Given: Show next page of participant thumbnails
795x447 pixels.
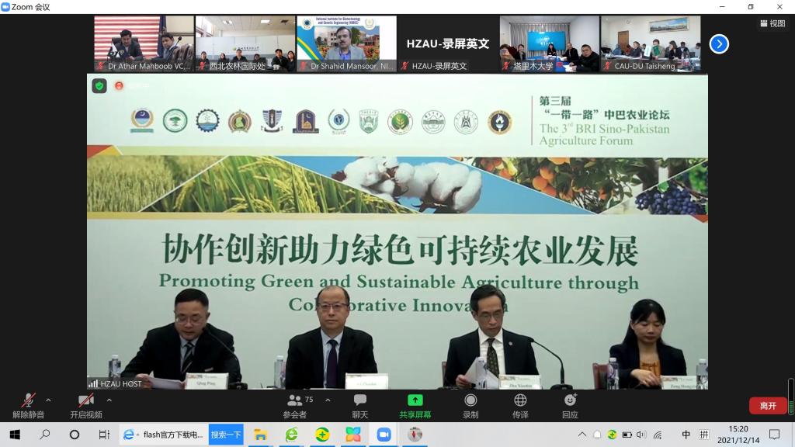Looking at the screenshot, I should coord(719,44).
